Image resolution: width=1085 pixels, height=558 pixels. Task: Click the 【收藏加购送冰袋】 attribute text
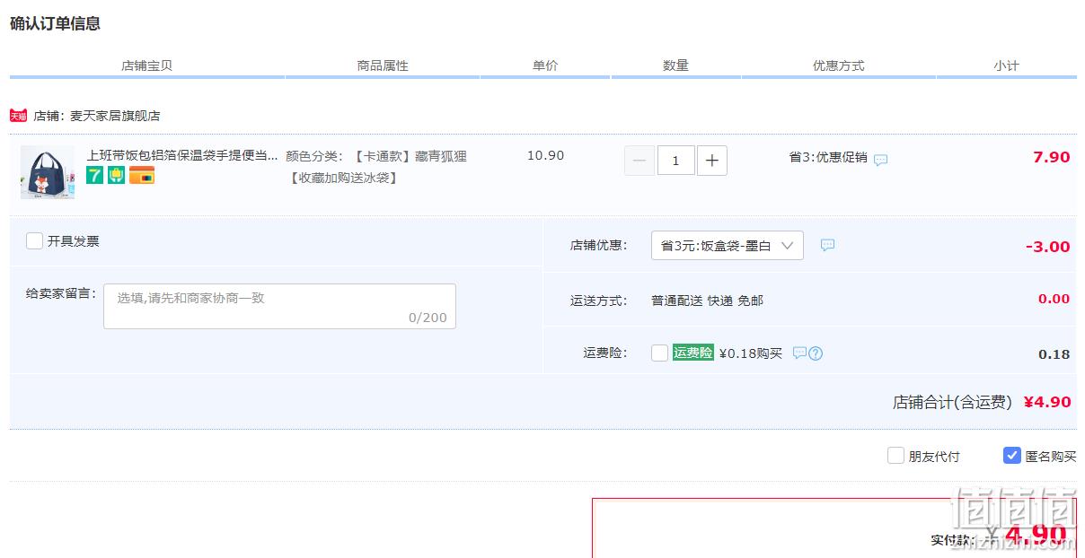click(343, 178)
